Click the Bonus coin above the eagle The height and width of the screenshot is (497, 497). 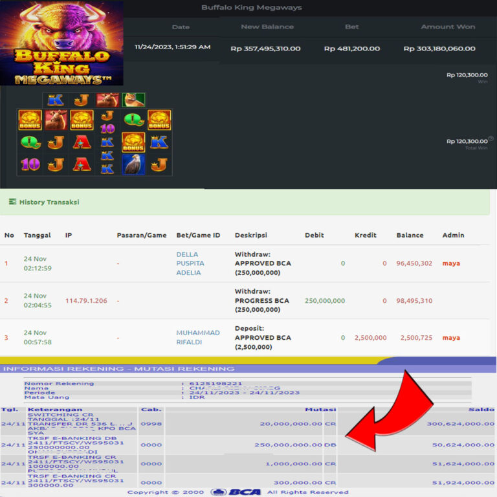(133, 142)
